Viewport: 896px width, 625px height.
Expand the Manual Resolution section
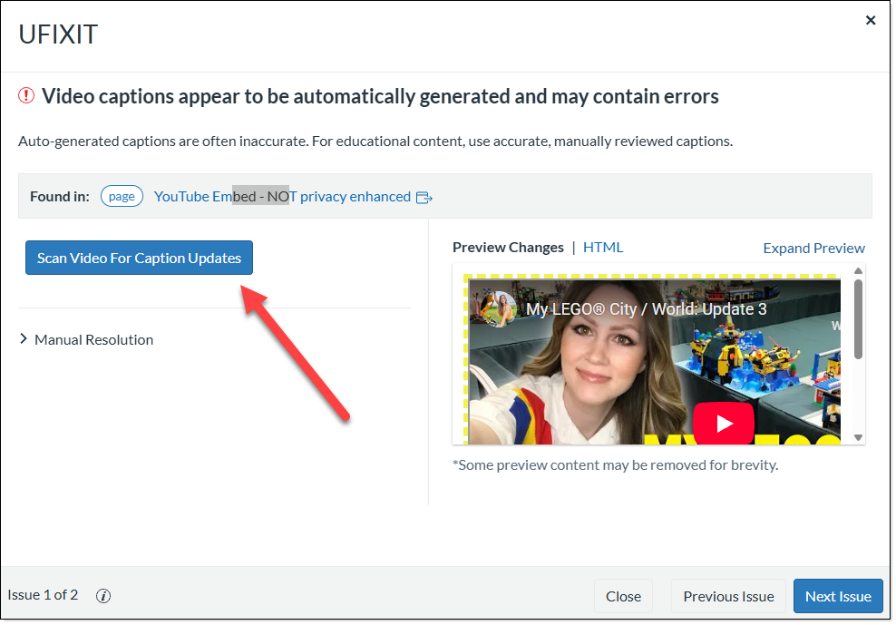point(93,339)
